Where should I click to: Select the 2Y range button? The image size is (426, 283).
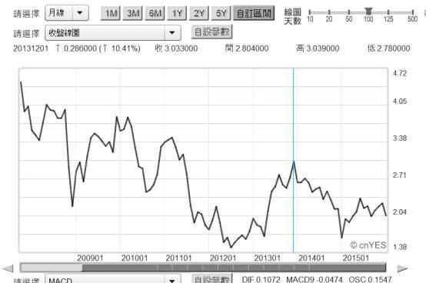click(199, 13)
